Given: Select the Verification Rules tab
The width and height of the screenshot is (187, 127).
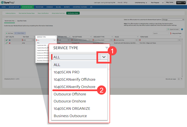Looking at the screenshot, I should pos(73,13).
